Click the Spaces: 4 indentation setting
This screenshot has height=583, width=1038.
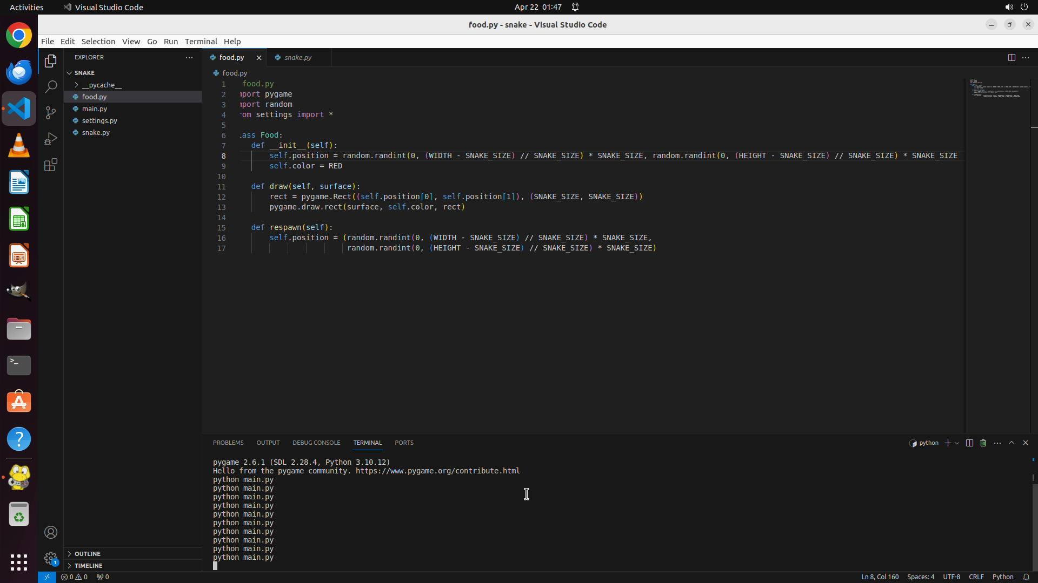click(x=920, y=577)
